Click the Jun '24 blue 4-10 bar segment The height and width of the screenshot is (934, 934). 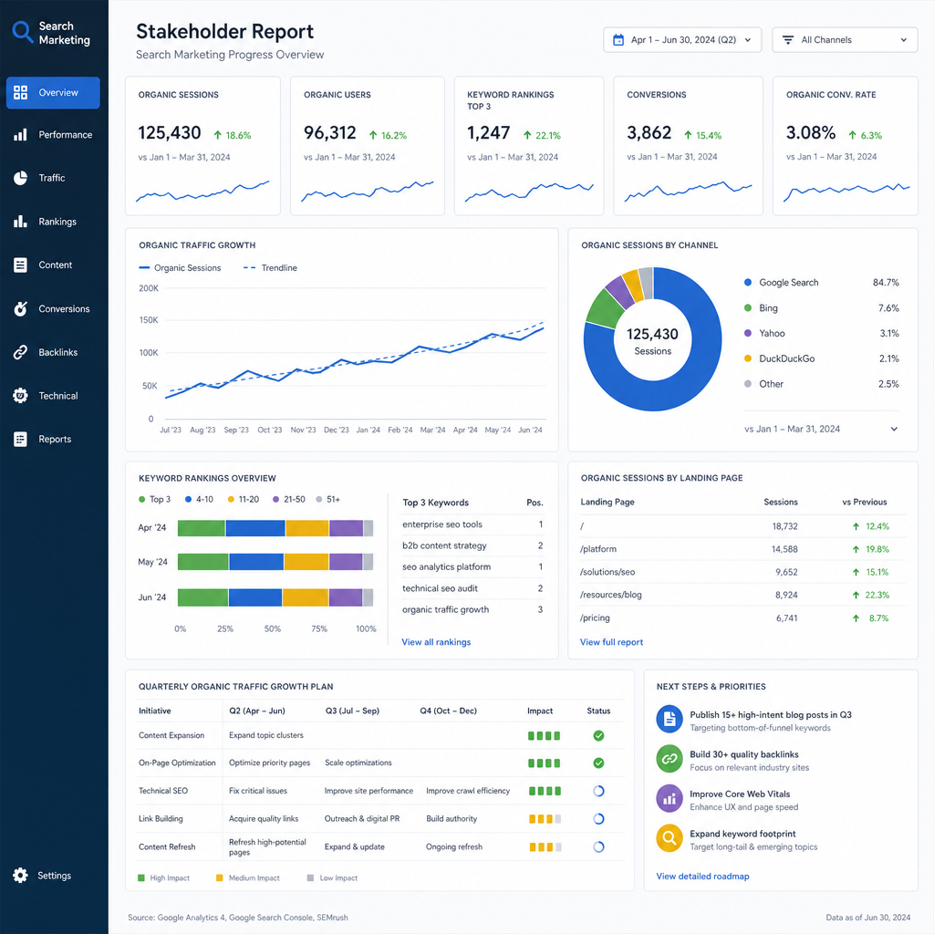[x=255, y=597]
